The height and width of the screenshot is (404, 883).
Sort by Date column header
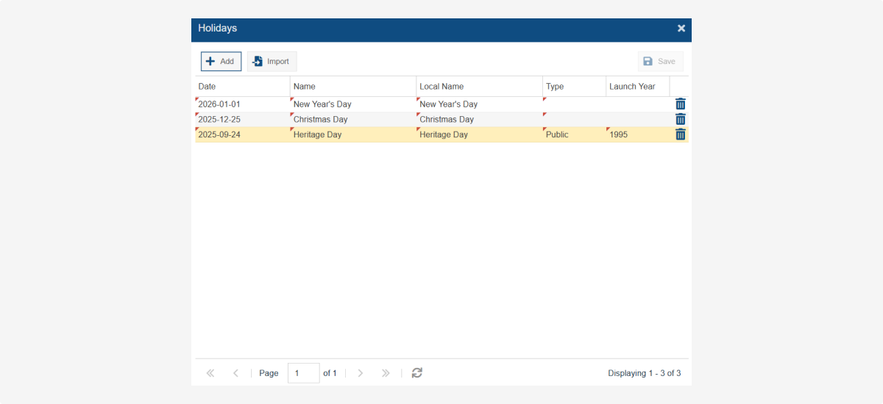point(242,87)
